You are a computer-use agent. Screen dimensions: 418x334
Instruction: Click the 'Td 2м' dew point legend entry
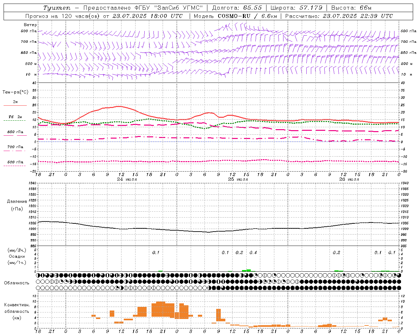15,117
